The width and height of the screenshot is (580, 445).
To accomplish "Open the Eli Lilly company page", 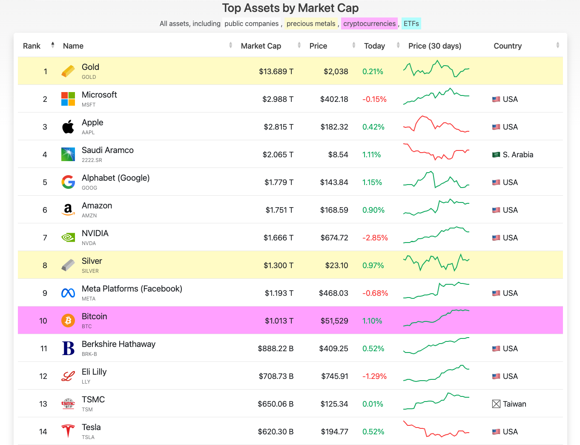I will pyautogui.click(x=94, y=372).
